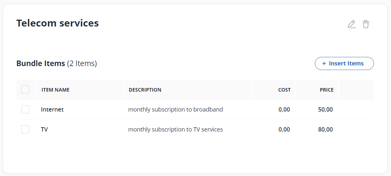Viewport: 391px width, 176px height.
Task: Click the Telecom services title
Action: click(x=58, y=23)
